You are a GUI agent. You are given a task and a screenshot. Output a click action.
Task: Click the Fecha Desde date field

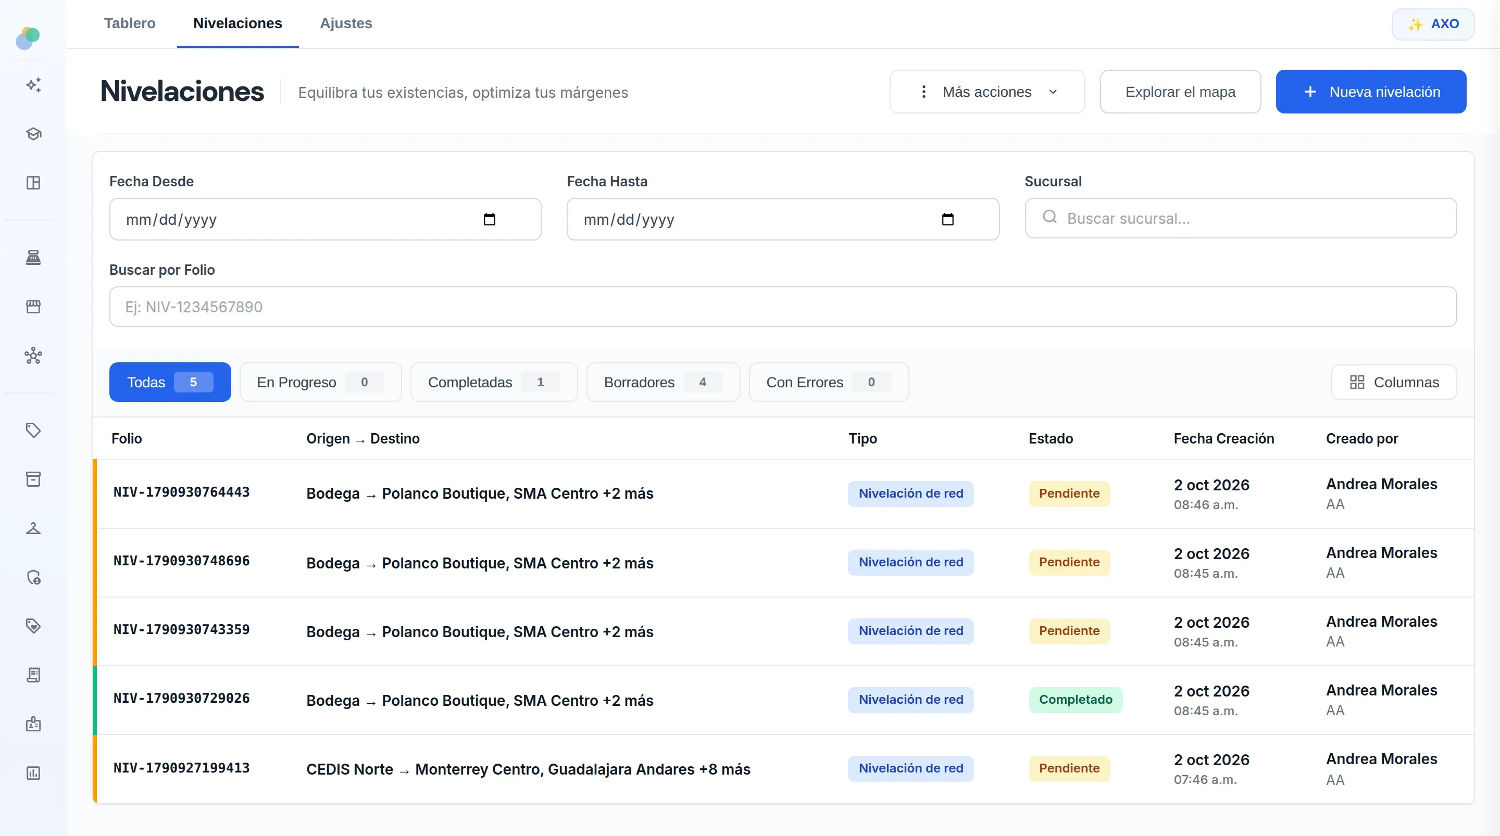[x=325, y=220]
